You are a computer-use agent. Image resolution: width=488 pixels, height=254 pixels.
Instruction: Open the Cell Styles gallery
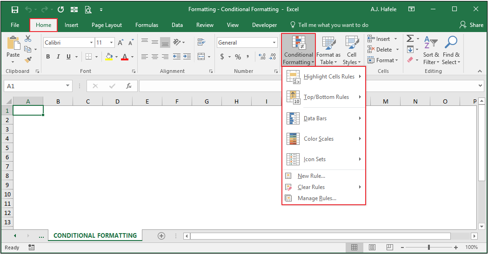(352, 50)
